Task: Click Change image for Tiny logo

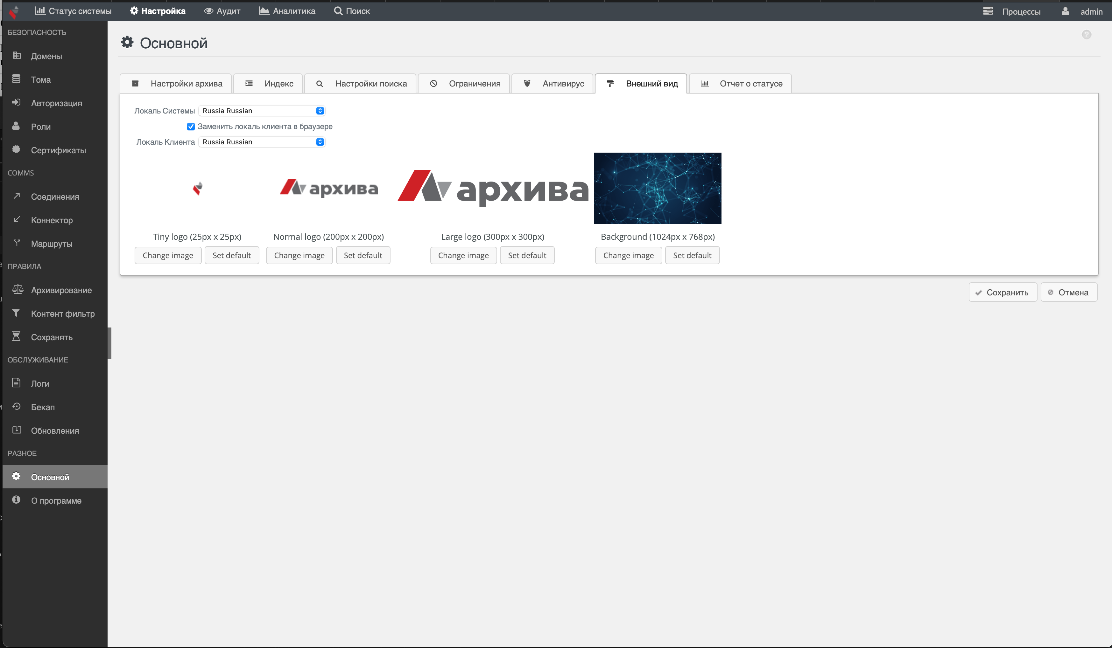Action: (x=168, y=256)
